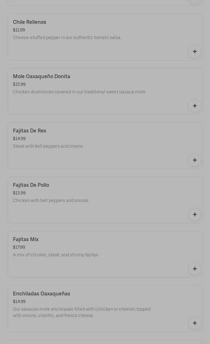Viewport: 210px width, 344px height.
Task: Click the $17.99 Fajitas Mix price
Action: click(19, 247)
